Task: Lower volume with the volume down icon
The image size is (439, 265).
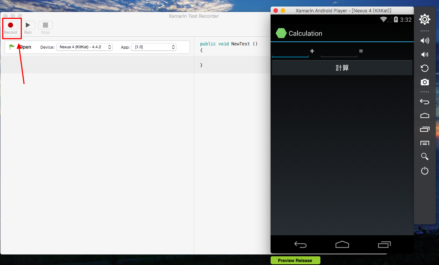Action: (424, 54)
